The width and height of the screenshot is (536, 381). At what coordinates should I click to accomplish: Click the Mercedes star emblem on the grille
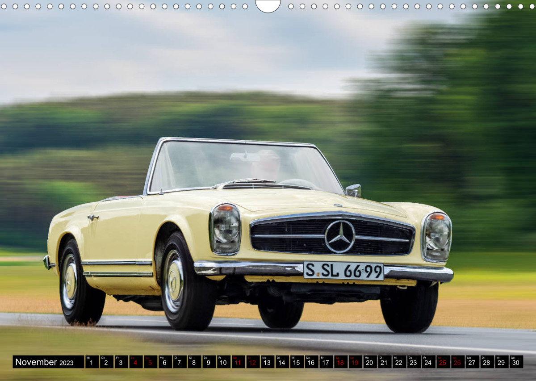point(339,236)
